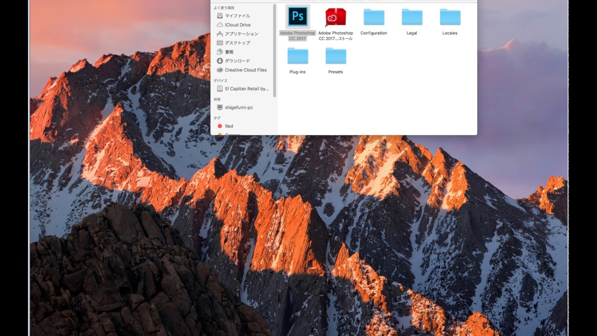Click the タグ sidebar header
The image size is (597, 336).
click(x=217, y=118)
